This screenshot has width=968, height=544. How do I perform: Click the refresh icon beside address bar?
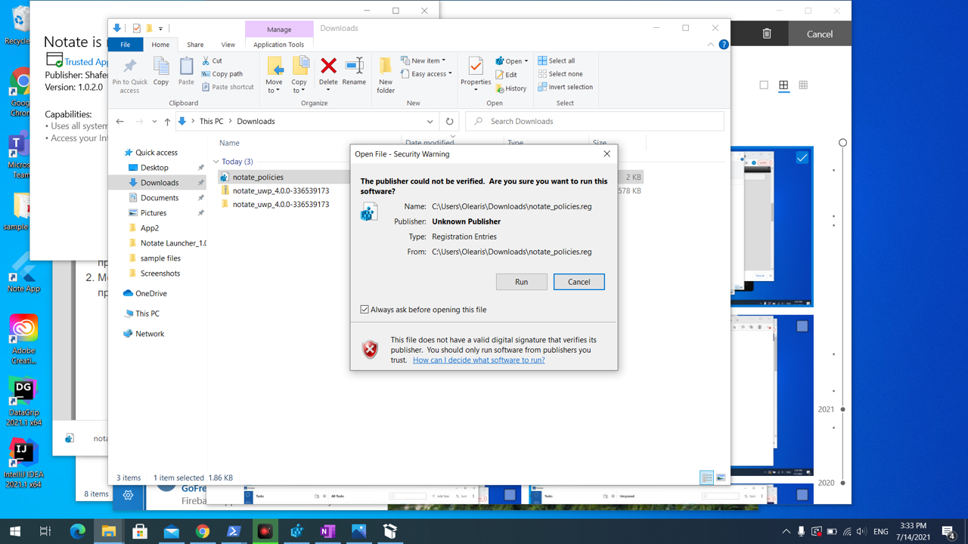449,122
